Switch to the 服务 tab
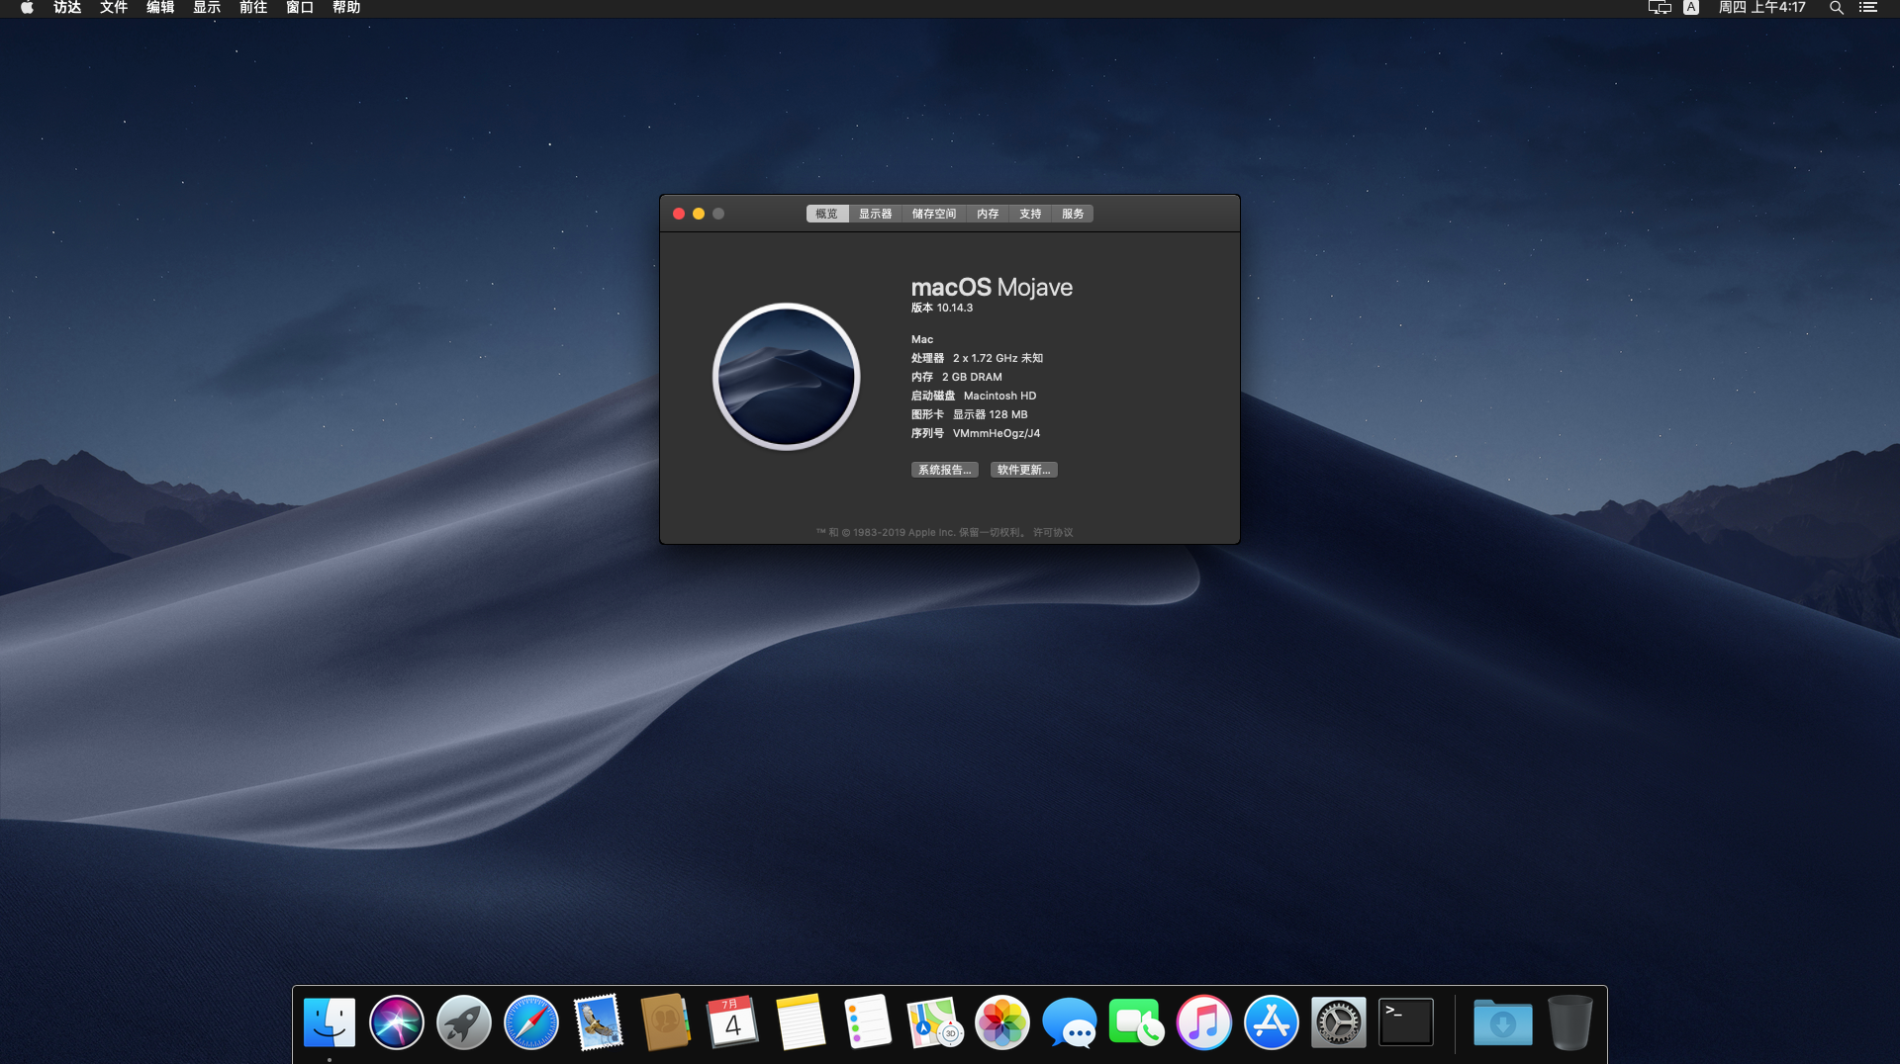 1073,214
